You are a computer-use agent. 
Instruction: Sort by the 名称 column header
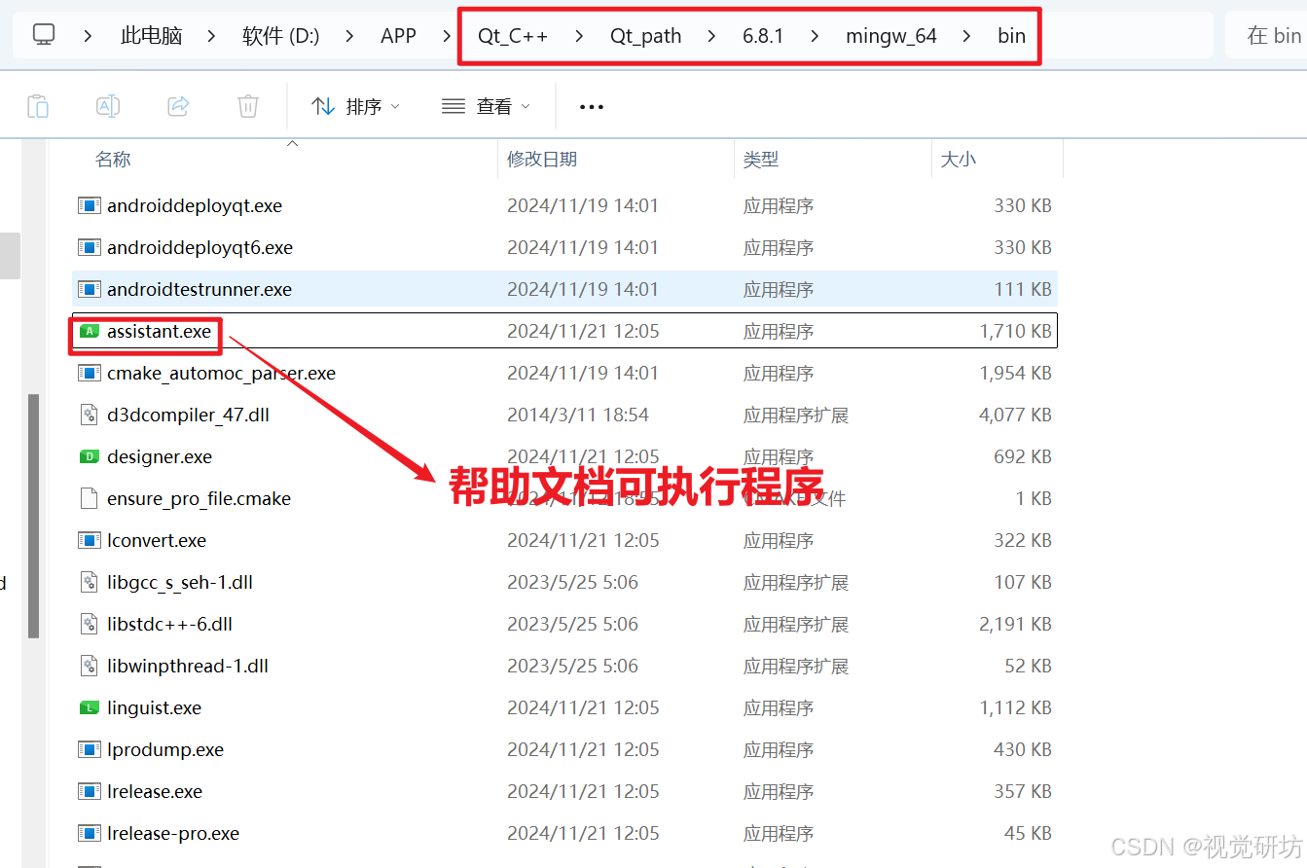tap(113, 159)
